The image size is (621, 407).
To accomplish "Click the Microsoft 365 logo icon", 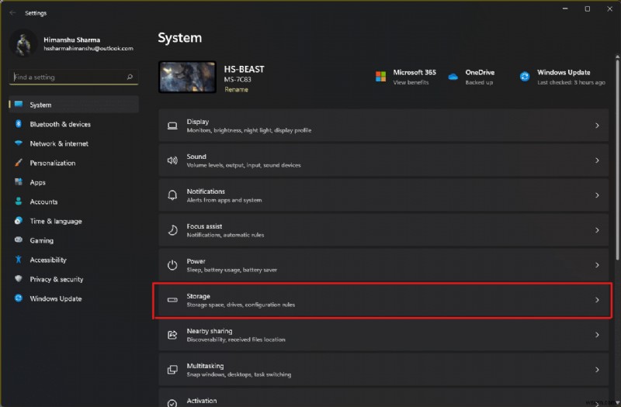I will click(x=381, y=77).
